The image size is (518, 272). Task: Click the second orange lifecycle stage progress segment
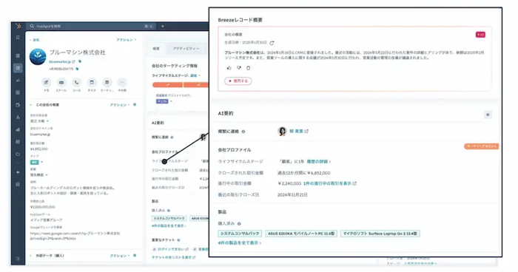click(197, 85)
